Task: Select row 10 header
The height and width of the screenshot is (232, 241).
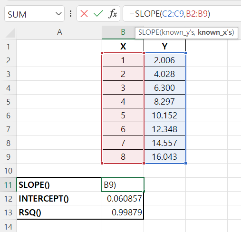Action: [x=8, y=171]
